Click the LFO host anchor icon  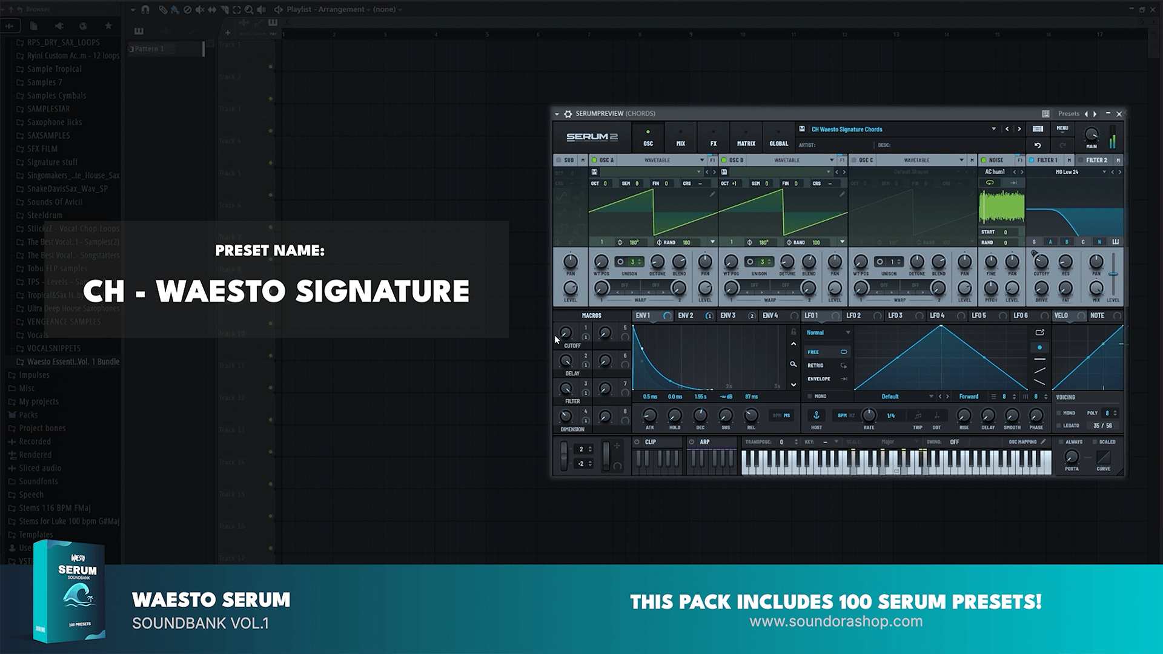pyautogui.click(x=816, y=415)
